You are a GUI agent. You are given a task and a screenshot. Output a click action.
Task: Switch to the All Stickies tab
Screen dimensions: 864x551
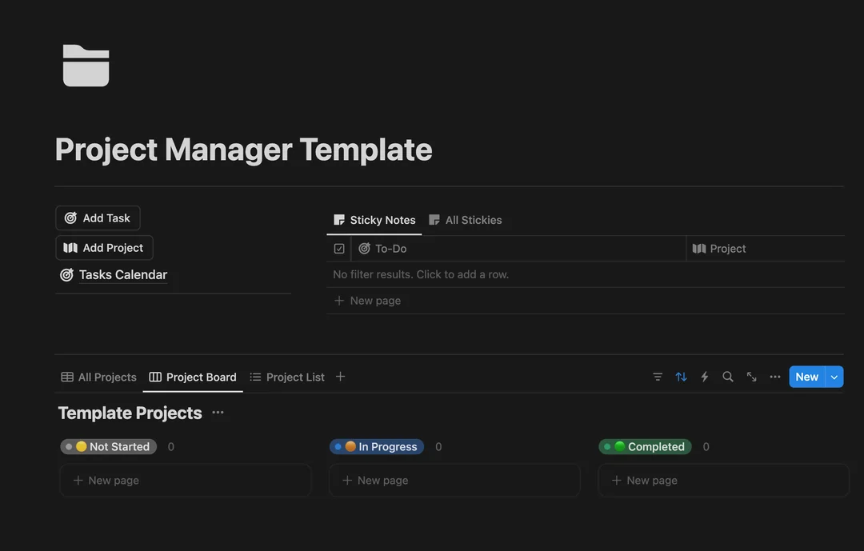pyautogui.click(x=466, y=219)
